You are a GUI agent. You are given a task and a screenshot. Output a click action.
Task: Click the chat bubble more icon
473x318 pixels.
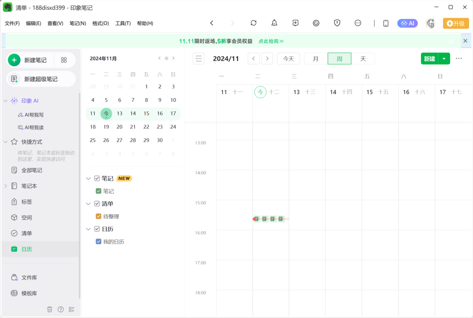pos(358,23)
